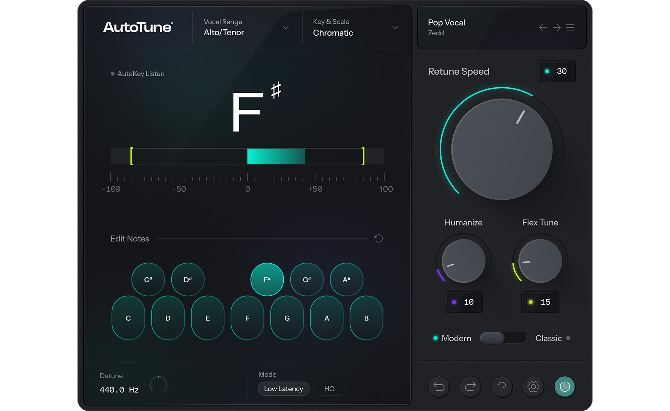Click the G note button
Image resolution: width=670 pixels, height=411 pixels.
point(287,318)
